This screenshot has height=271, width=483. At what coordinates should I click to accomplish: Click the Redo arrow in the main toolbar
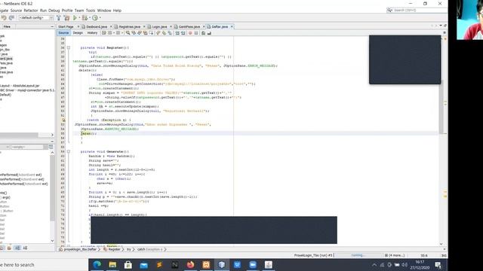point(12,18)
